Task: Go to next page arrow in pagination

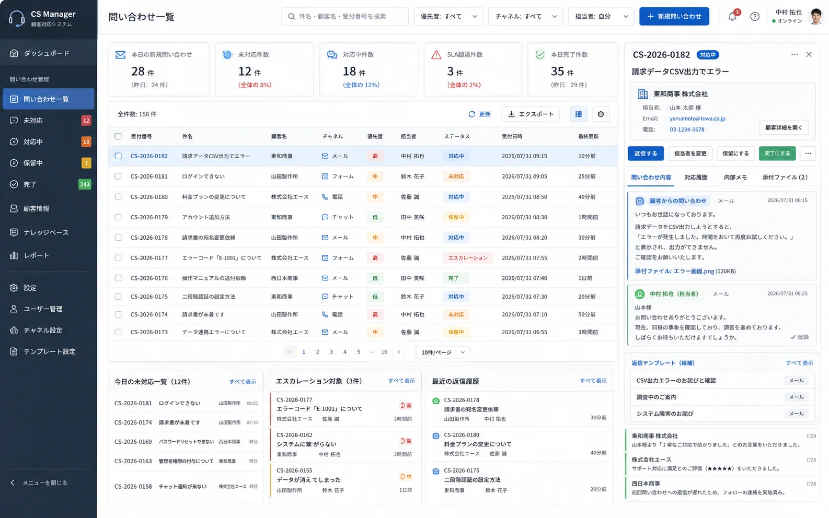Action: [399, 352]
